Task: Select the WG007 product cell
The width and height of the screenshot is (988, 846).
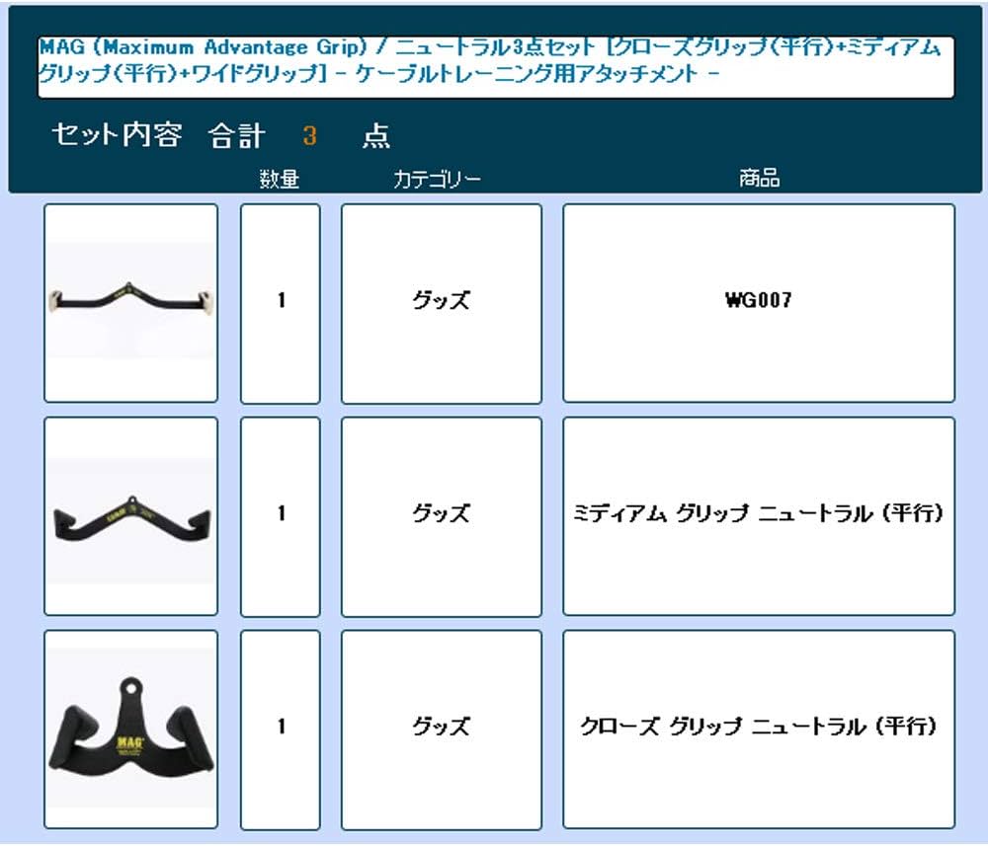Action: tap(759, 303)
